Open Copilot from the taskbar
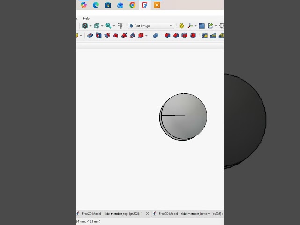The image size is (300, 225). pyautogui.click(x=83, y=5)
